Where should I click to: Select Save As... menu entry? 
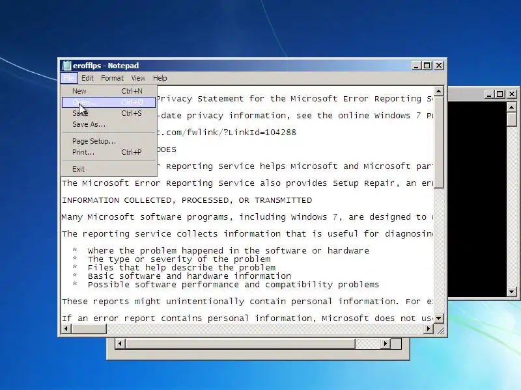[x=109, y=124]
